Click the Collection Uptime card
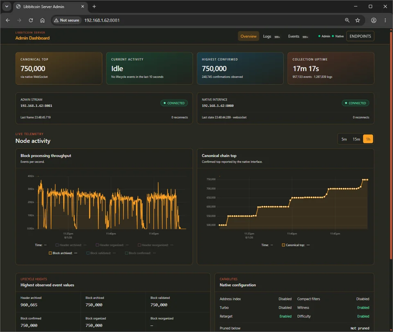 331,68
